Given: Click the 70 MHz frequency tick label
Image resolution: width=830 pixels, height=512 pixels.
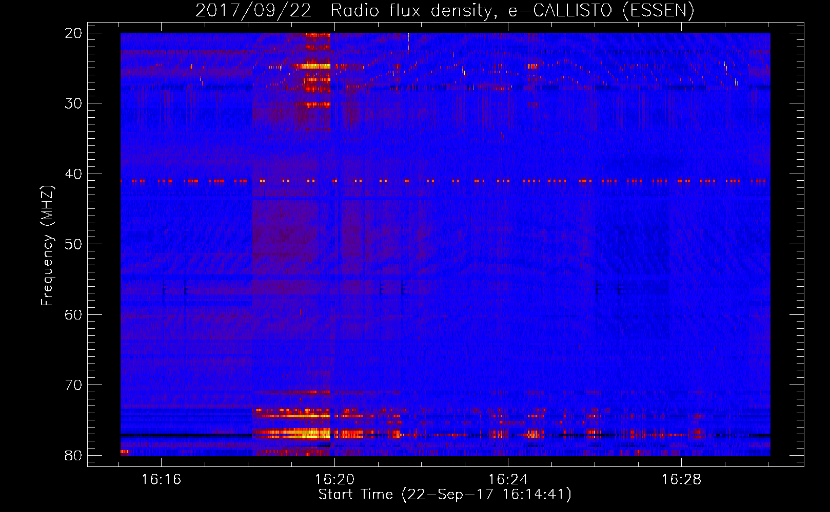Looking at the screenshot, I should (74, 385).
